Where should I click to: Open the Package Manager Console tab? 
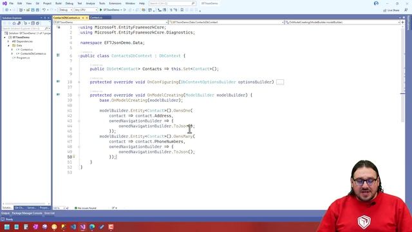pyautogui.click(x=27, y=213)
